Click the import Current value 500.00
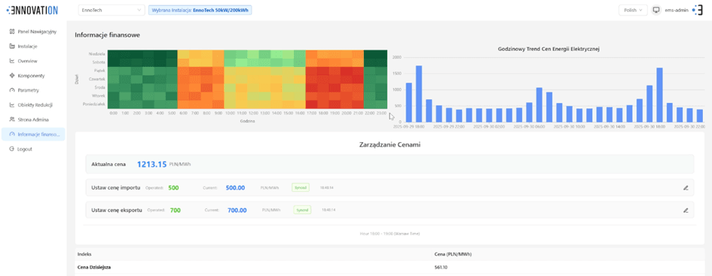 click(235, 187)
